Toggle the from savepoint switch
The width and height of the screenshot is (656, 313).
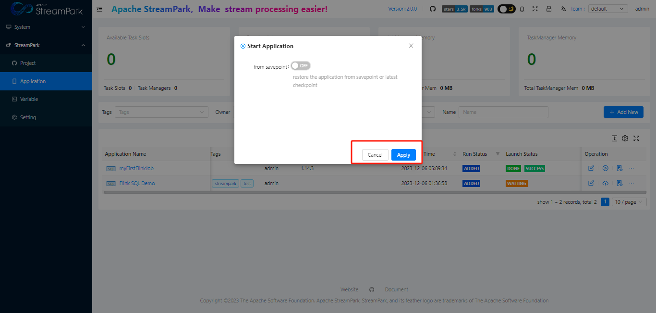[x=301, y=65]
